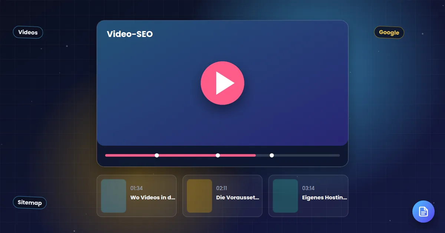Image resolution: width=445 pixels, height=233 pixels.
Task: Select the Sitemap tag
Action: [x=30, y=203]
